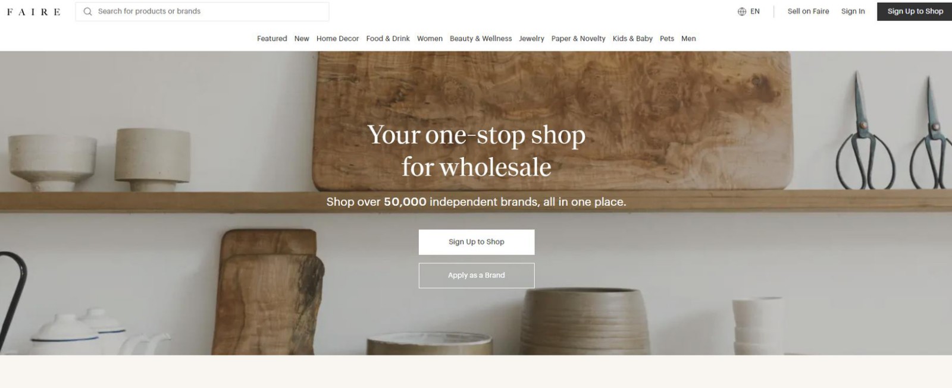
Task: Click the Sell on Faire link
Action: (808, 11)
